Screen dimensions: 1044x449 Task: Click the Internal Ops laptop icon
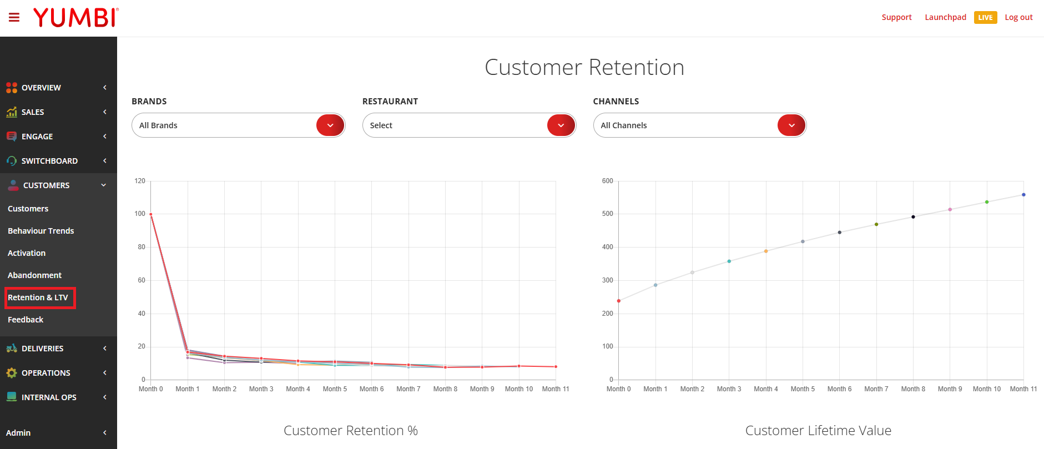coord(12,397)
